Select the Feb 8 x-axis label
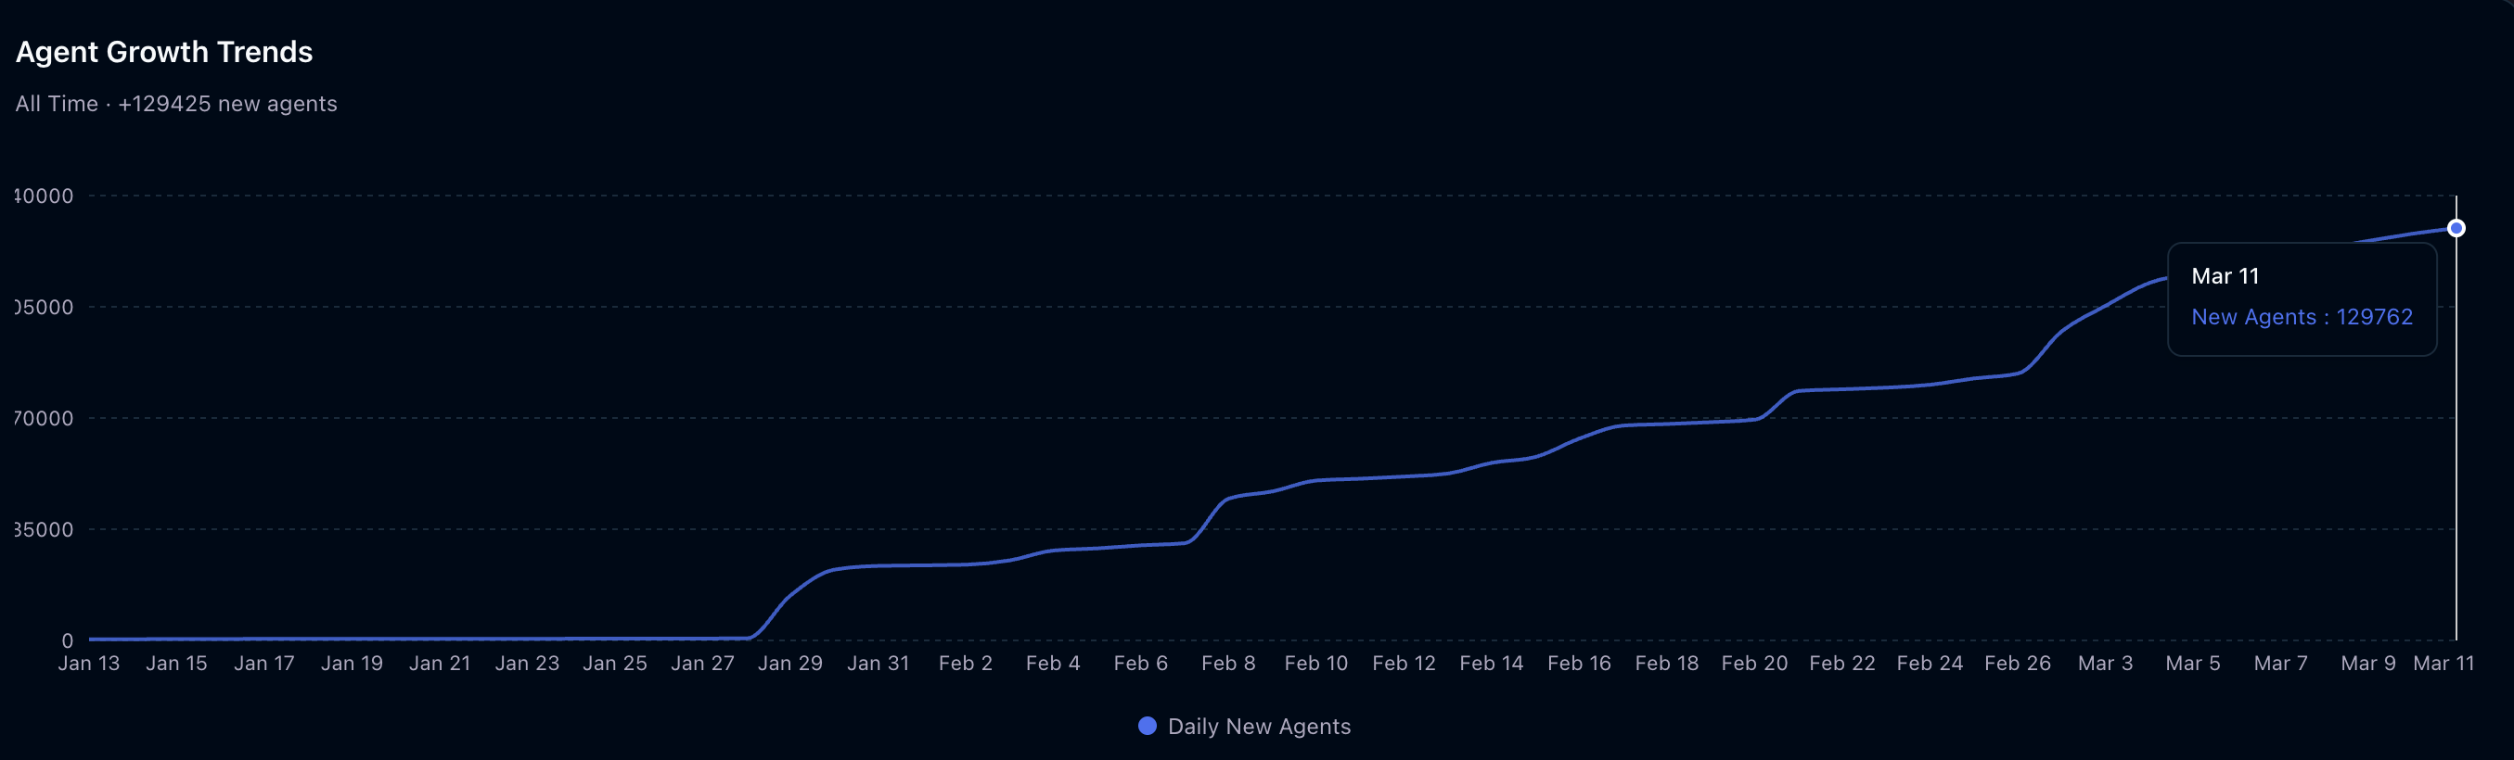 (1227, 664)
